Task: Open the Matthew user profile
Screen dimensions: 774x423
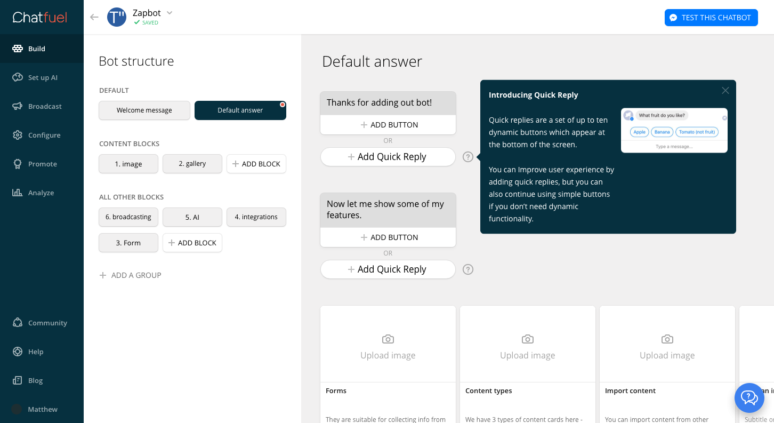Action: click(42, 409)
